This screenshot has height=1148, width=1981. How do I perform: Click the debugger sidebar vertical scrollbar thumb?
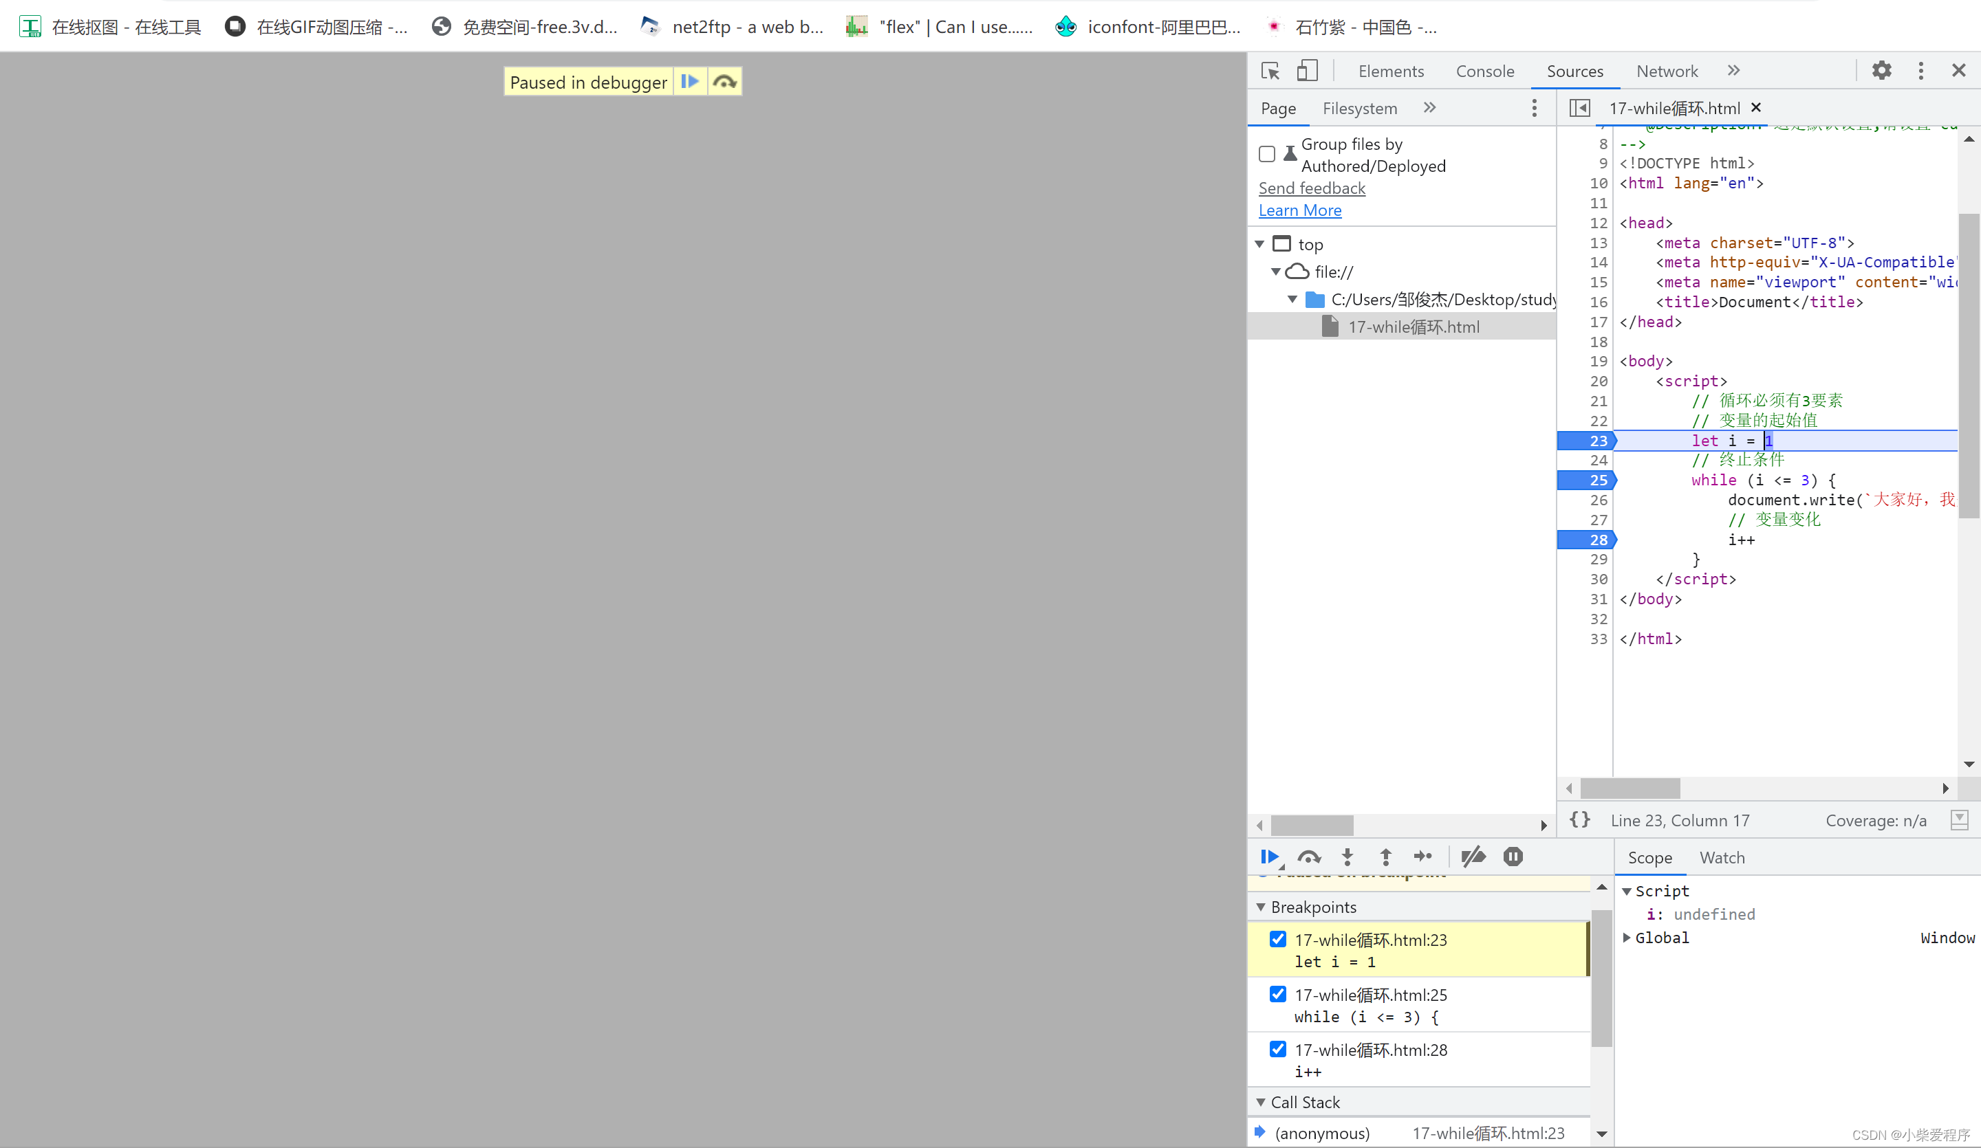click(x=1601, y=978)
